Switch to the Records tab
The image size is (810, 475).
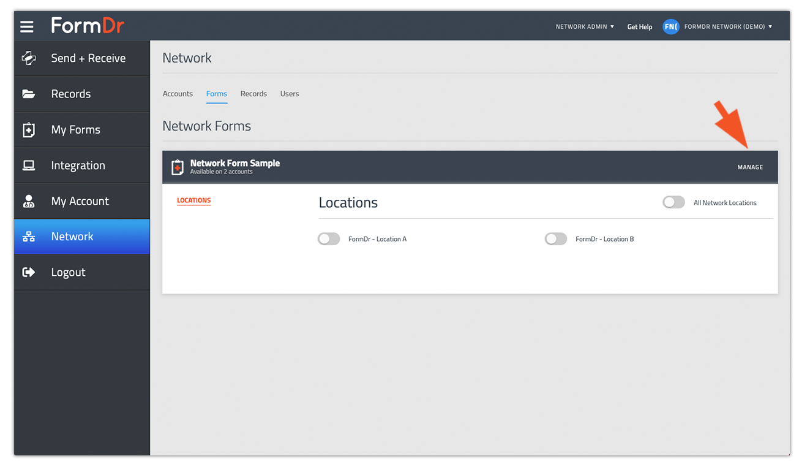(253, 94)
